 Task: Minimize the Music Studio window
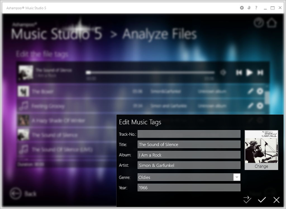tap(265, 8)
